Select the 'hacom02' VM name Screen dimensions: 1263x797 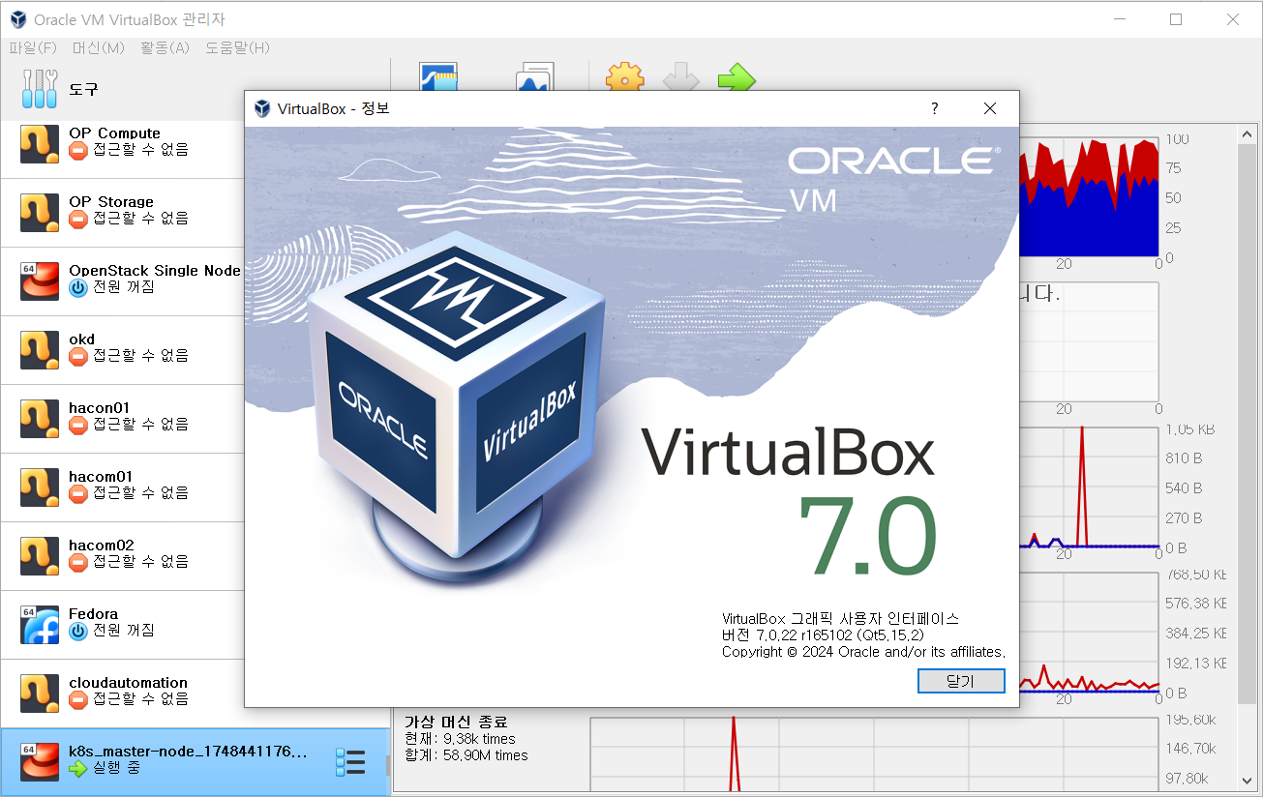tap(102, 546)
